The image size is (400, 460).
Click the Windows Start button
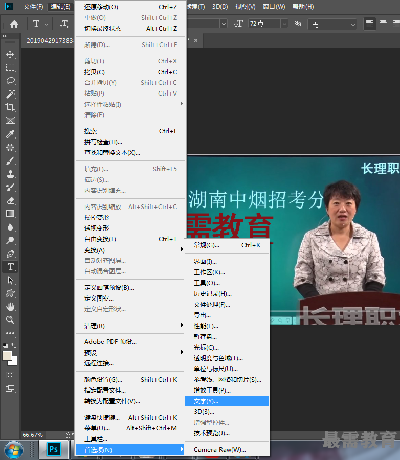(13, 450)
